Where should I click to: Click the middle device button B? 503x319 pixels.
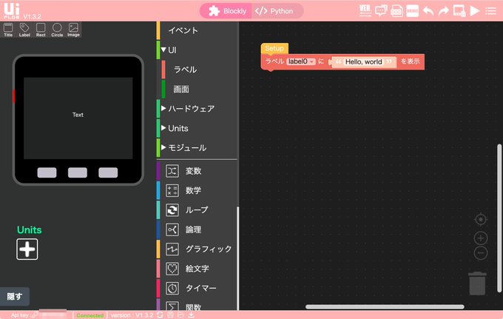tap(78, 172)
